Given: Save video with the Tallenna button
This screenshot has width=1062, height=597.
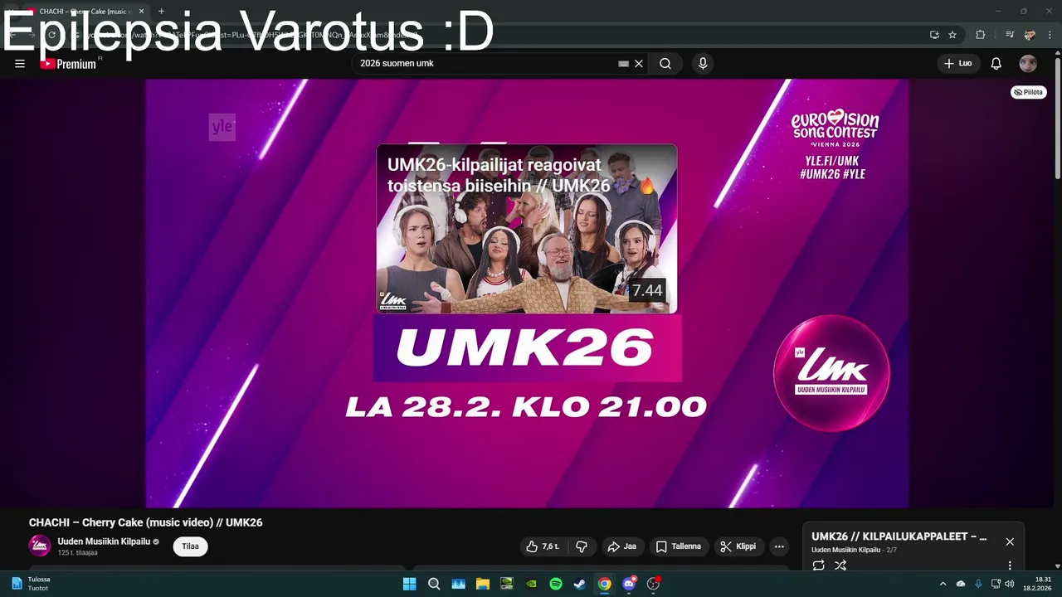Looking at the screenshot, I should tap(679, 546).
